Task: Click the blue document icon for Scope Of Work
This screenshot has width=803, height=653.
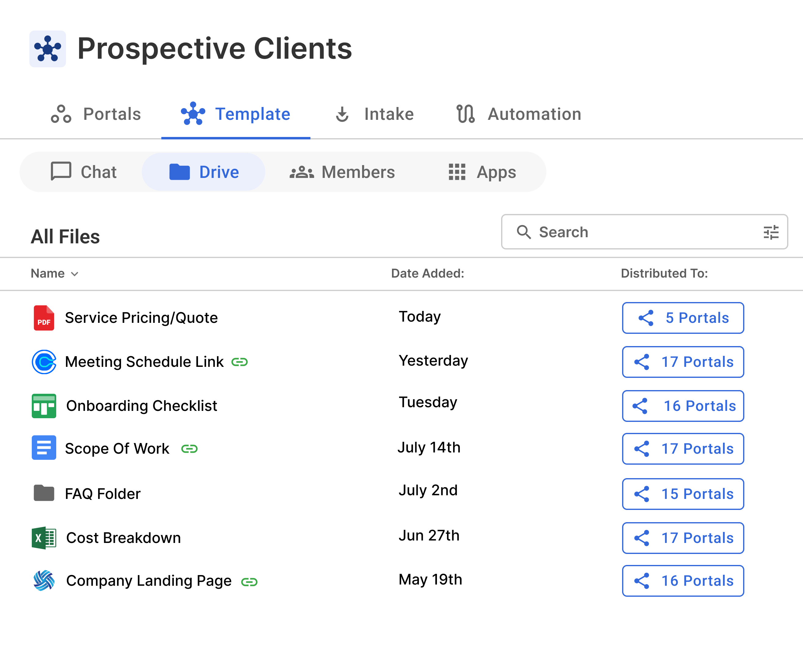Action: coord(44,448)
